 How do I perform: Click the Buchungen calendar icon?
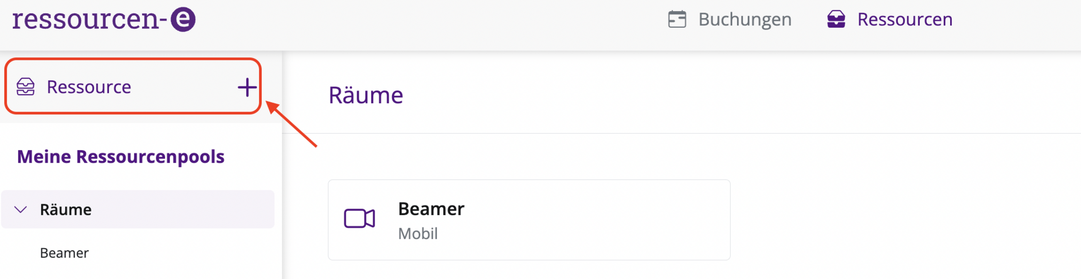(x=677, y=19)
